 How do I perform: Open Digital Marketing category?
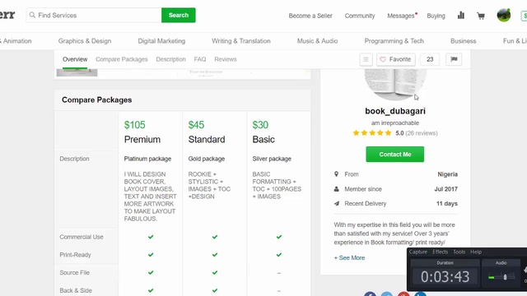(x=161, y=41)
